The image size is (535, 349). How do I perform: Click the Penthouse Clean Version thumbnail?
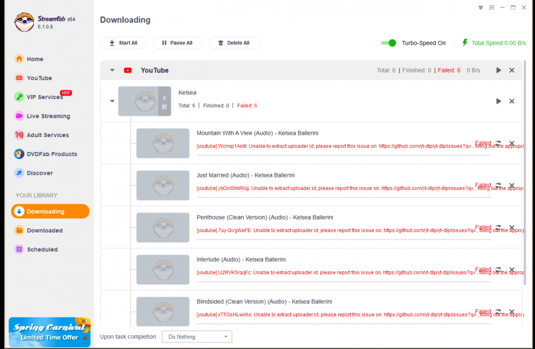pyautogui.click(x=162, y=227)
